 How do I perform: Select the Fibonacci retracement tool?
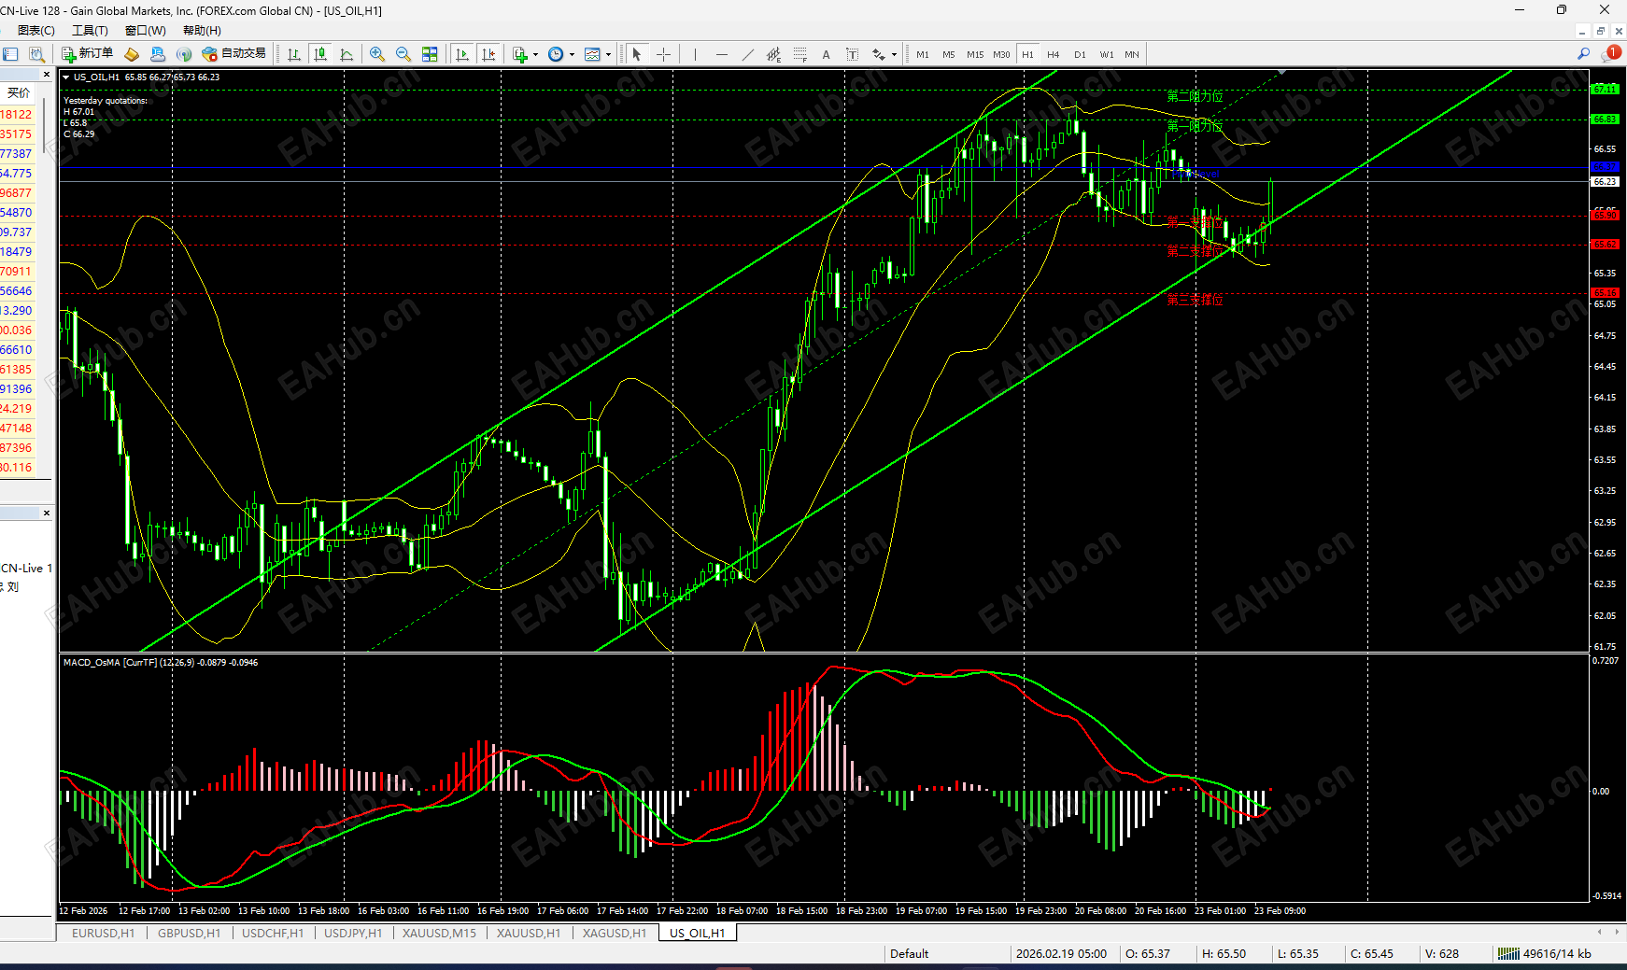(799, 54)
